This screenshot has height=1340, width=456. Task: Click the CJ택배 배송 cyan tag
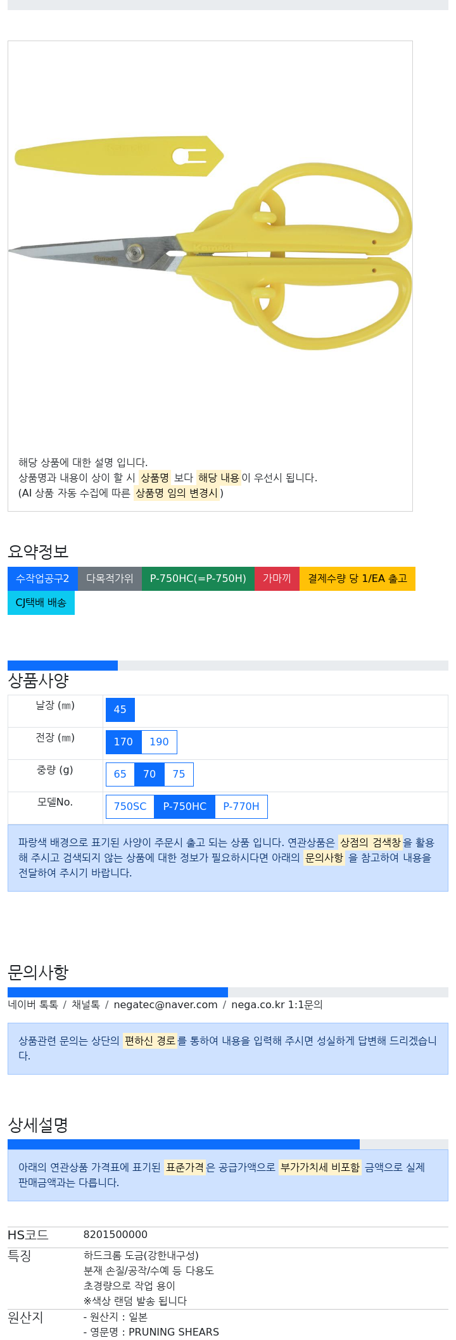(x=41, y=603)
